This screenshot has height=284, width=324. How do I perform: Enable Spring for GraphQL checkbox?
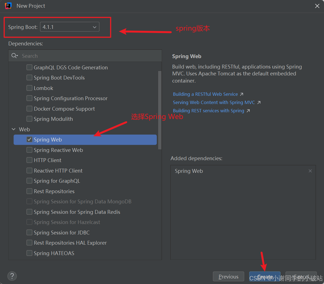(29, 181)
